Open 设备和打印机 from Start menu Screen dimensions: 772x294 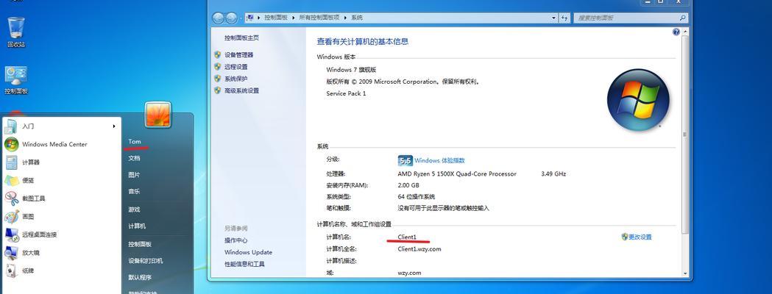point(145,261)
